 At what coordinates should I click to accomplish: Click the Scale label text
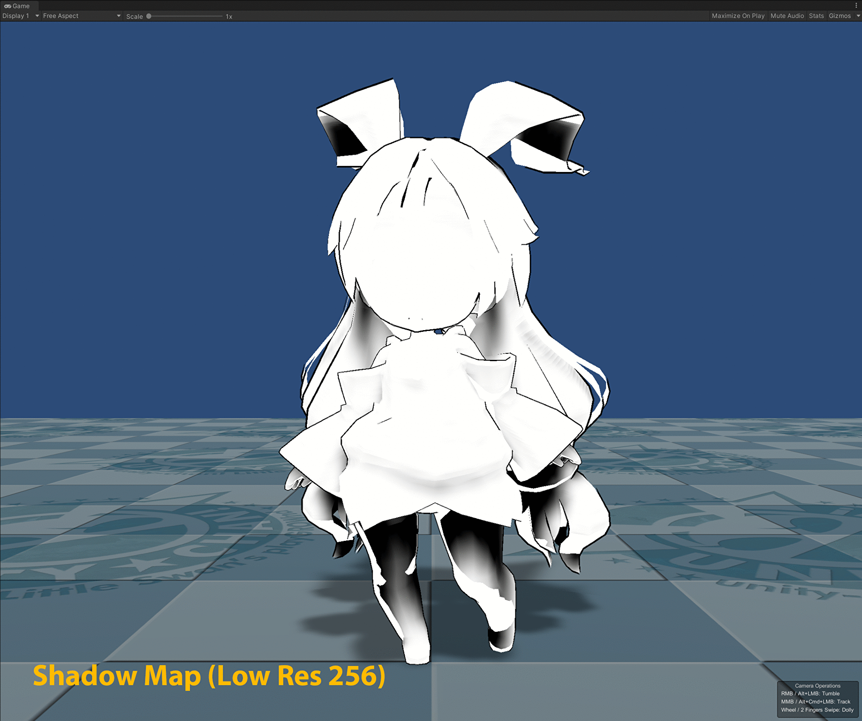[134, 17]
